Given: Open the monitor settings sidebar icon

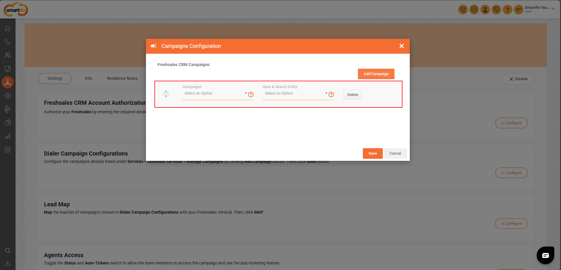Looking at the screenshot, I should [x=8, y=69].
